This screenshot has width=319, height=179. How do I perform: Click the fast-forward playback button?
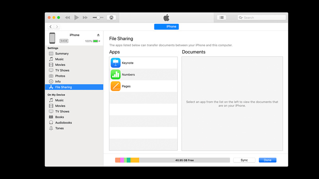tap(85, 18)
